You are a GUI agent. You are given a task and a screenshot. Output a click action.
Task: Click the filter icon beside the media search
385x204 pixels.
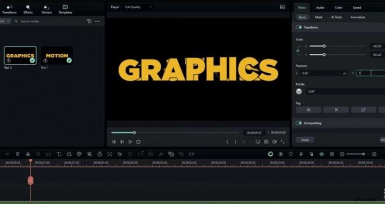89,21
